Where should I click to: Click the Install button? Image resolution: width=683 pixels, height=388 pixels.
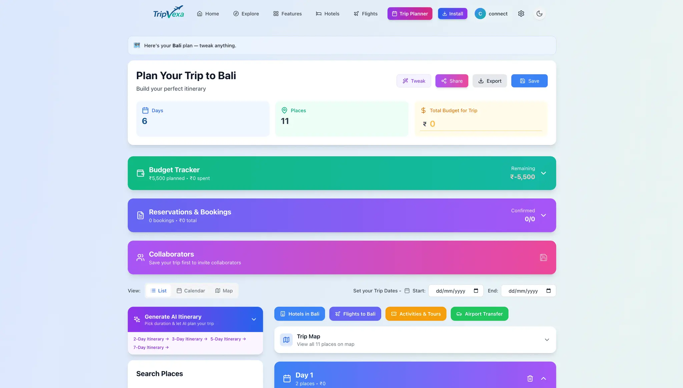(x=453, y=14)
